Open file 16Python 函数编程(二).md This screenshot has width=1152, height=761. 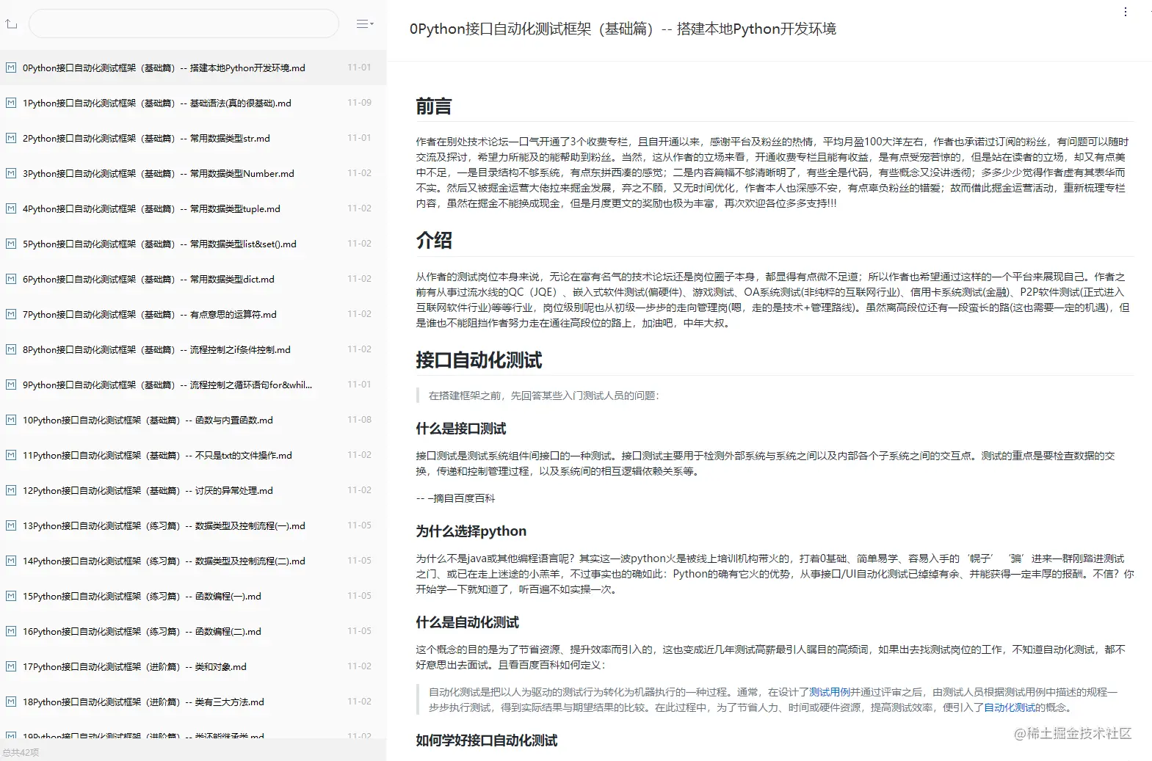pos(193,631)
